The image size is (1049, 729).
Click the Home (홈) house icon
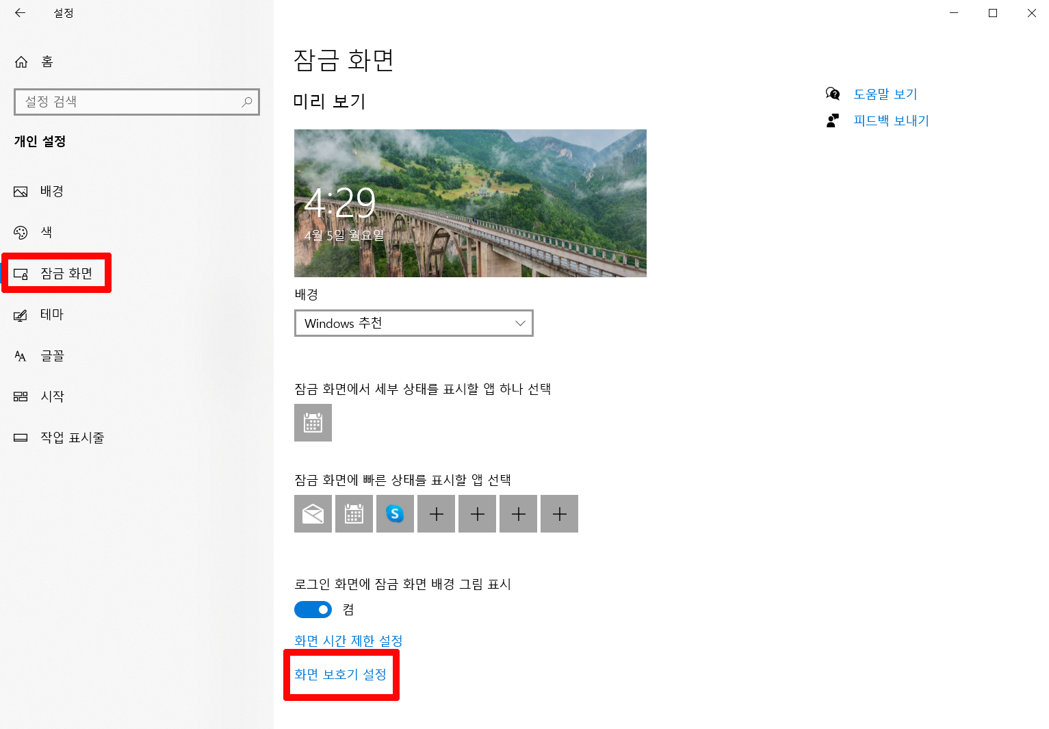(x=21, y=62)
